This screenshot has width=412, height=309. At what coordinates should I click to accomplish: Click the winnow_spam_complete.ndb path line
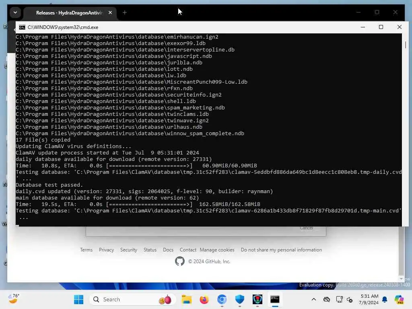tap(130, 133)
